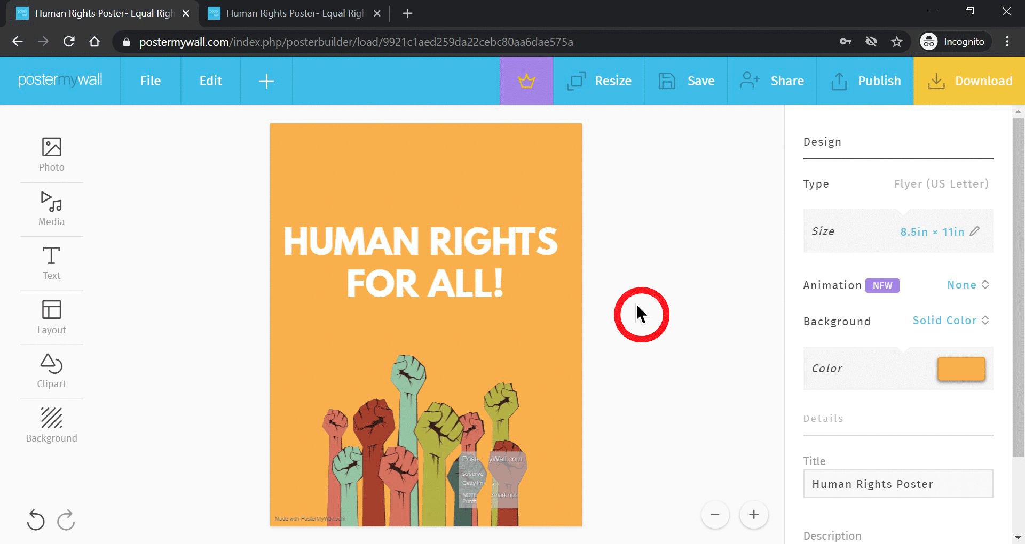Image resolution: width=1025 pixels, height=544 pixels.
Task: Edit size with the pencil icon
Action: (x=975, y=231)
